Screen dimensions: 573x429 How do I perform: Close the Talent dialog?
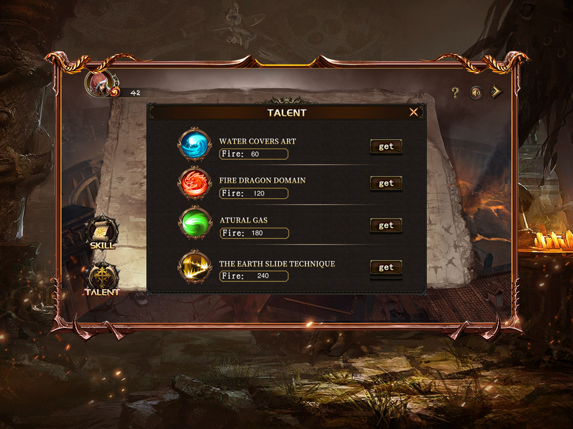click(414, 112)
